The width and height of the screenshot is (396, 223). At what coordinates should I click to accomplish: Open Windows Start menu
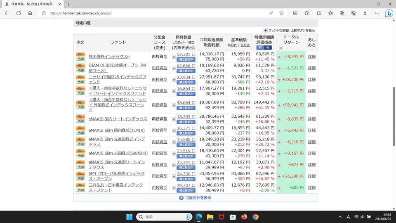coord(129,217)
